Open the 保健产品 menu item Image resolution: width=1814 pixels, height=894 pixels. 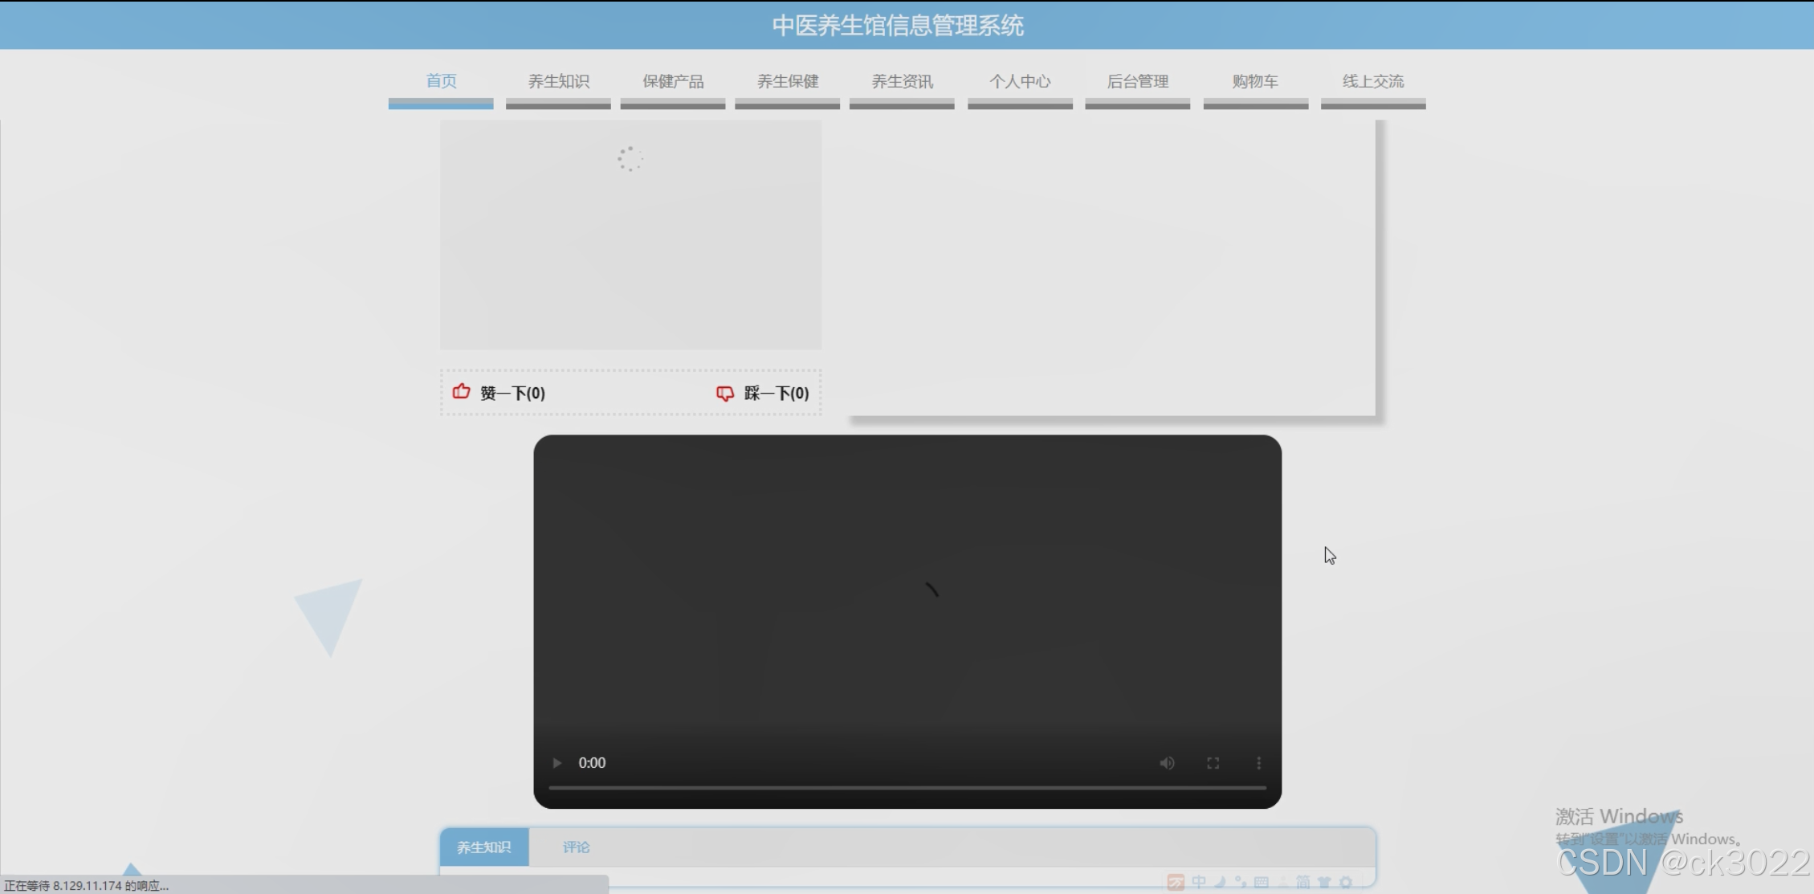click(673, 81)
